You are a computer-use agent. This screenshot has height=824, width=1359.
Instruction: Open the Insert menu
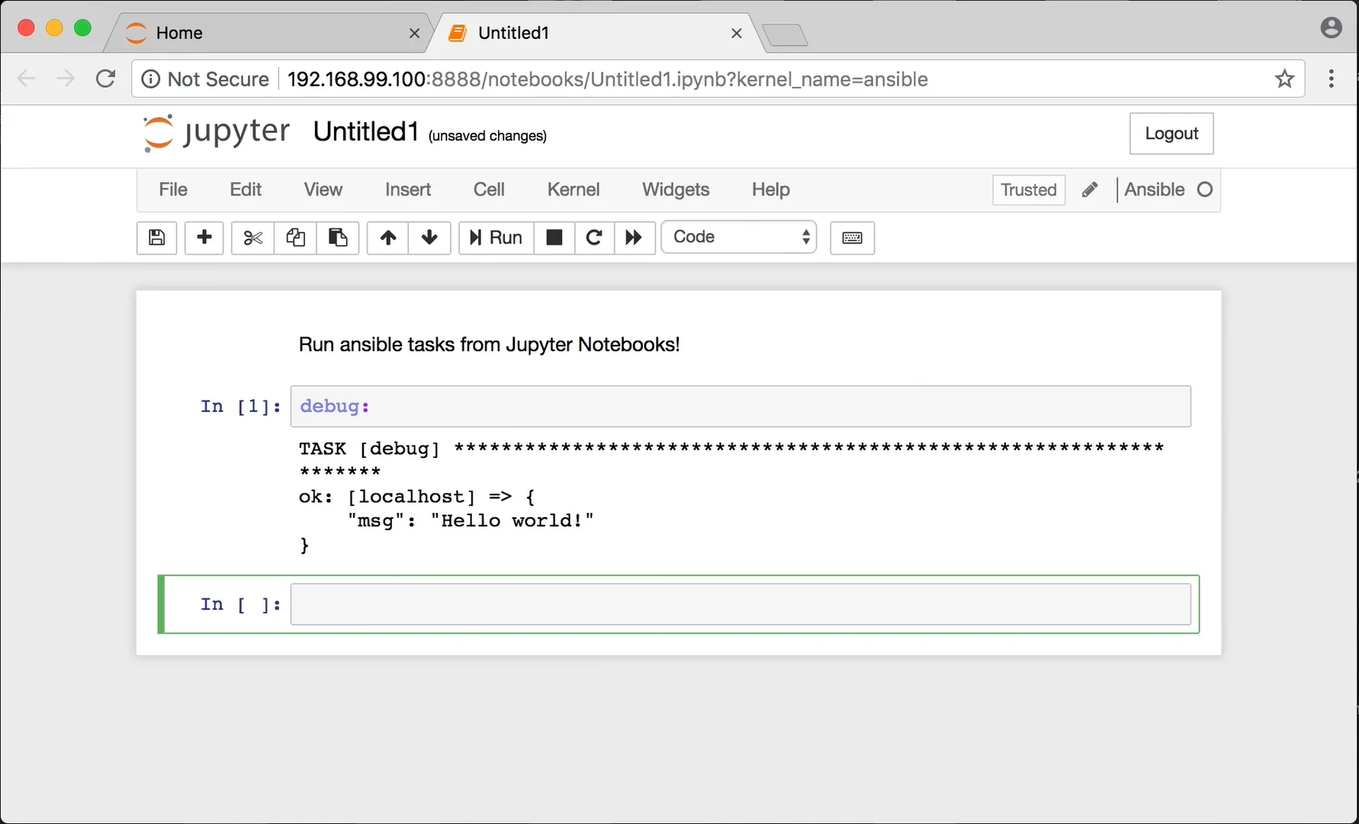point(408,189)
